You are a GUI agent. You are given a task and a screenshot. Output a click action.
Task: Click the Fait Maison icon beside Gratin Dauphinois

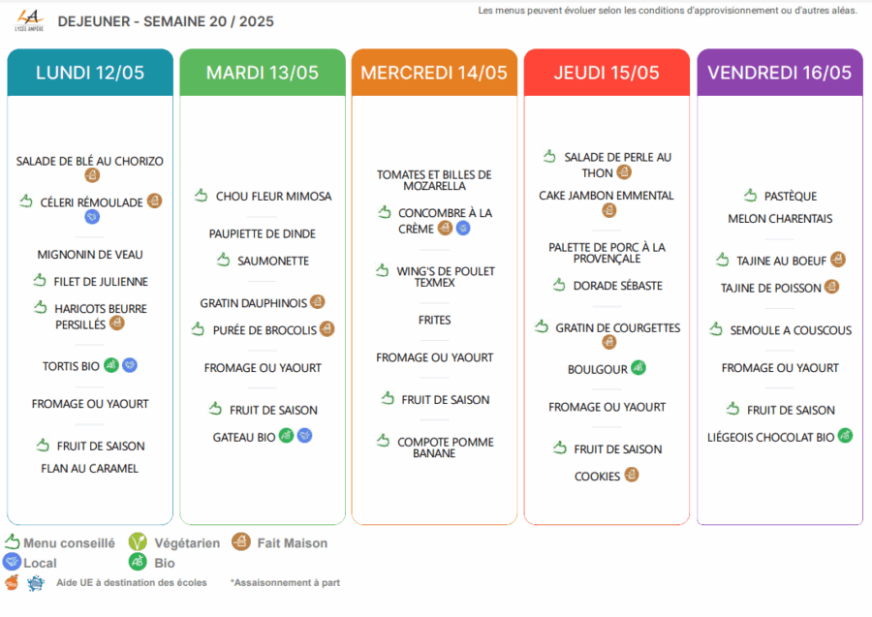(x=317, y=302)
